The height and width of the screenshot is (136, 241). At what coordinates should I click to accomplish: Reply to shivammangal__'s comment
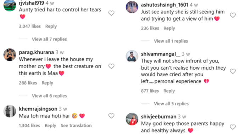[x=169, y=91]
